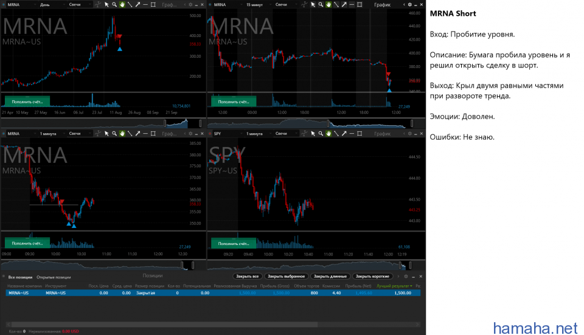Expand previous arrow in 15-minute chart header
Viewport: 584px width, 335px height.
tap(404, 4)
